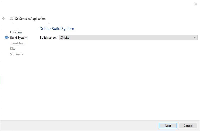Cancel the project wizard
200x131 pixels.
point(188,126)
